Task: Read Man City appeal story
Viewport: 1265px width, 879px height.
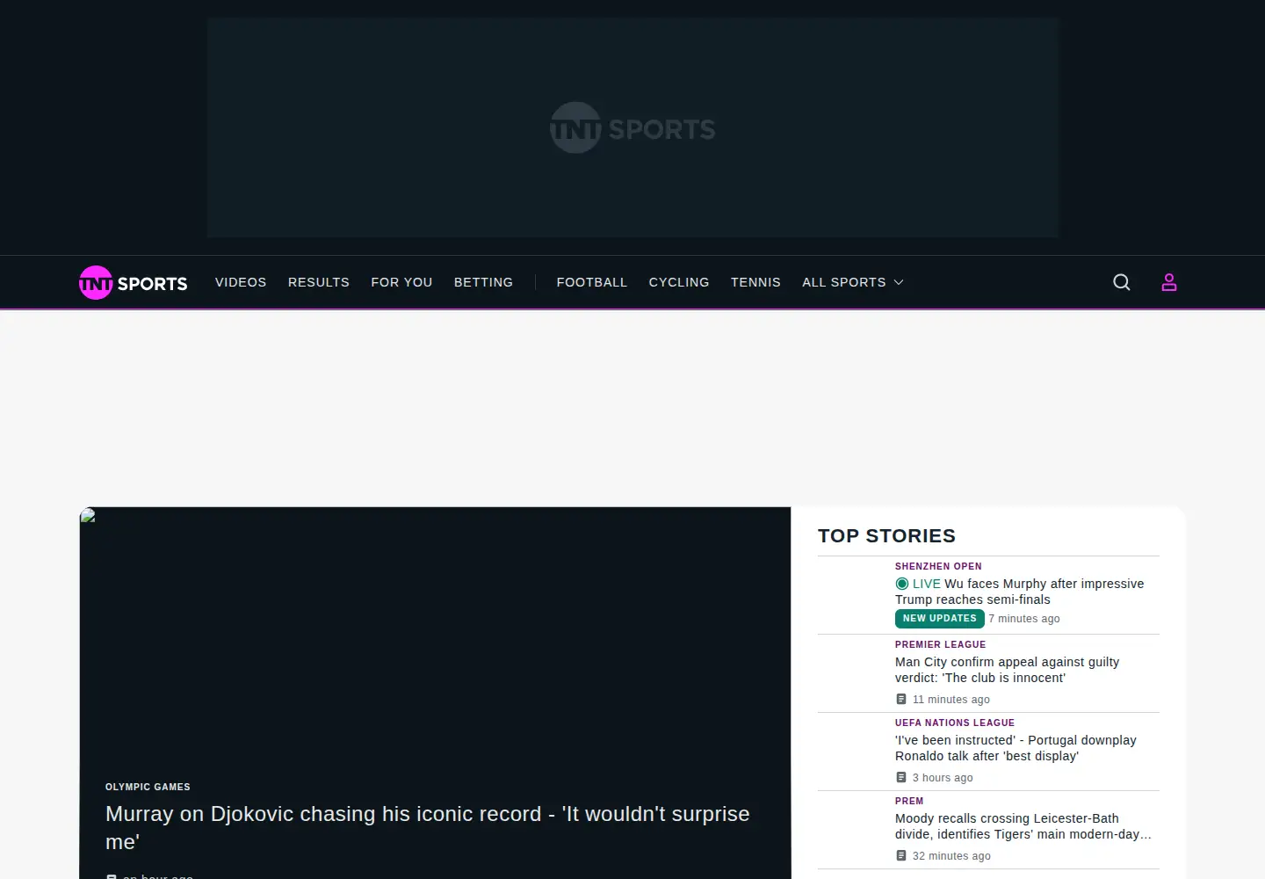Action: click(x=1008, y=670)
